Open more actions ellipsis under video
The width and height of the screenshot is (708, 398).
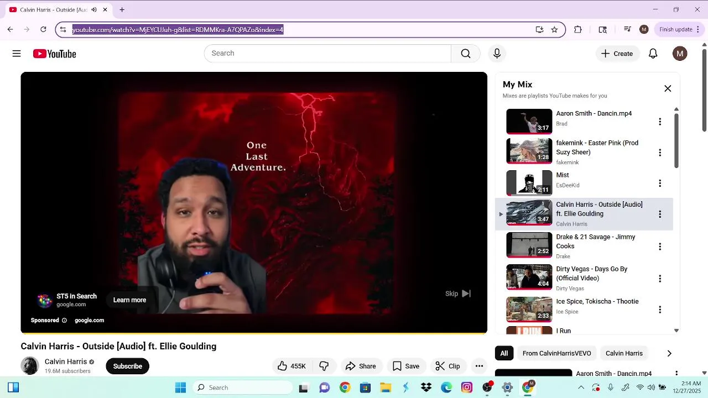(x=479, y=366)
